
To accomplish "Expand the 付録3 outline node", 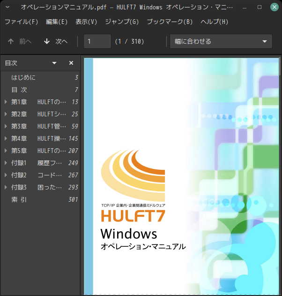I will pos(6,187).
